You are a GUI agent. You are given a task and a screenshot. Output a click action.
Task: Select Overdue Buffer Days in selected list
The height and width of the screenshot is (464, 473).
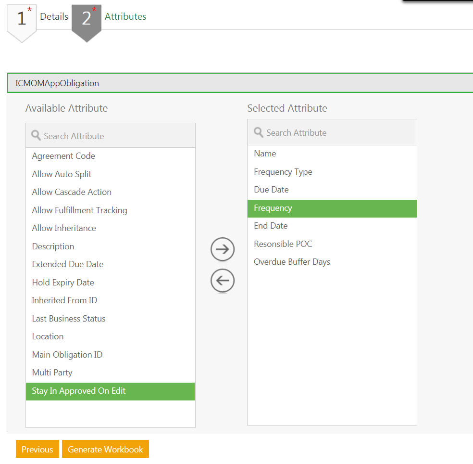pyautogui.click(x=292, y=262)
